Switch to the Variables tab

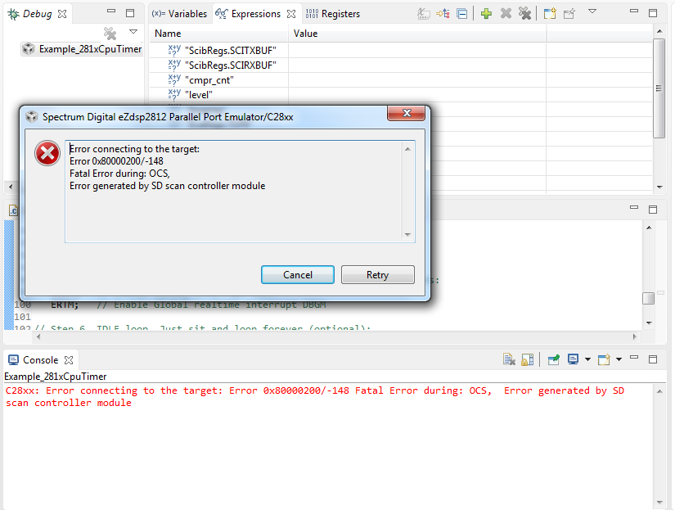179,14
